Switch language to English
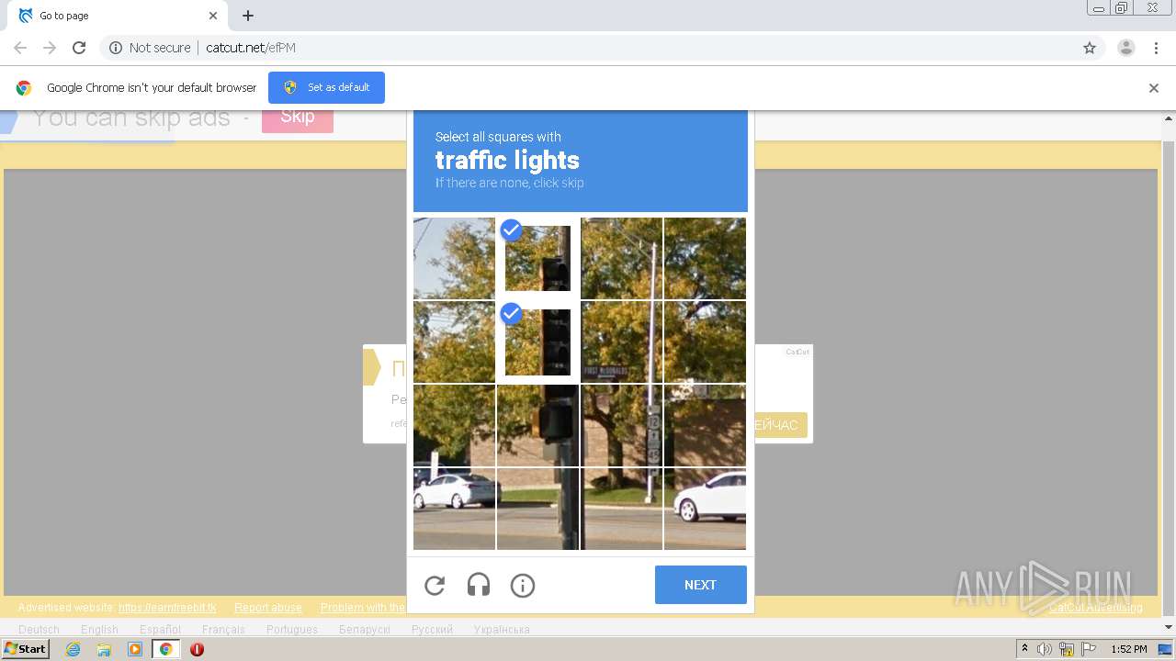 coord(99,630)
